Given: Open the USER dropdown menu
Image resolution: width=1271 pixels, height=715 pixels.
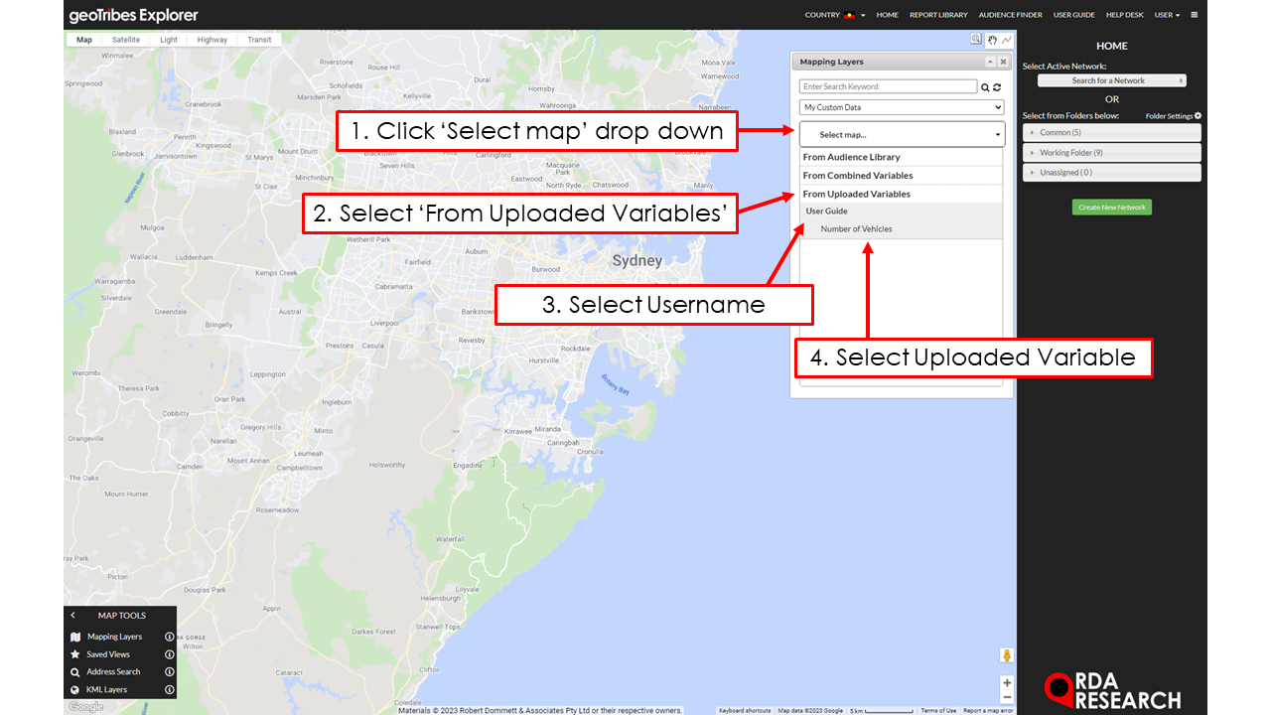Looking at the screenshot, I should click(x=1167, y=15).
